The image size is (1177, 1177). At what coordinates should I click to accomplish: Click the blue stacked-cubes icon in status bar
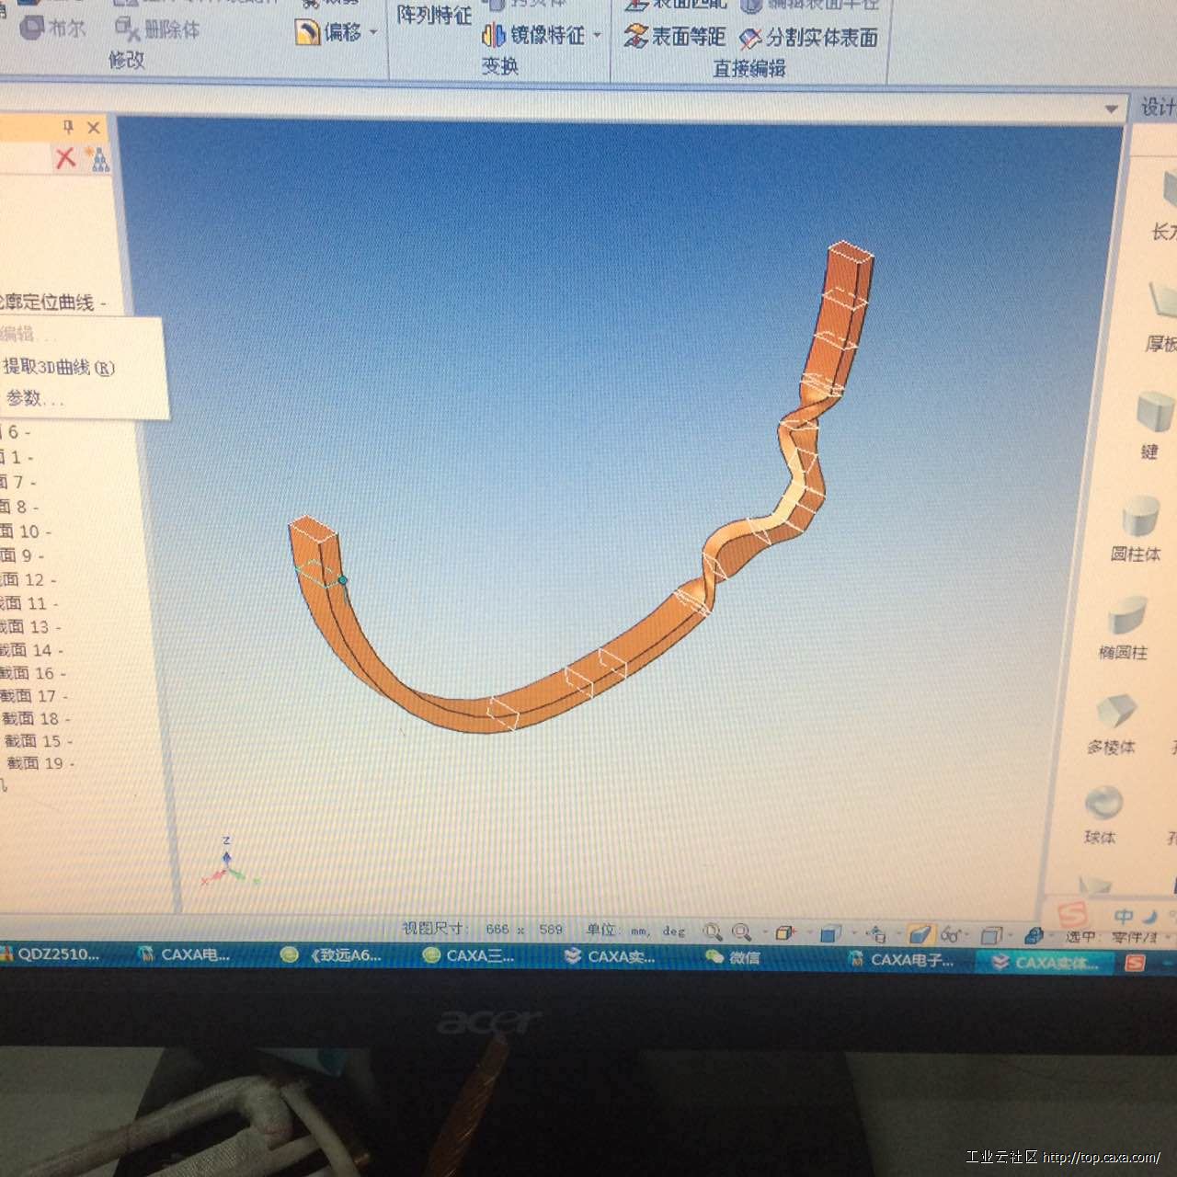click(x=1034, y=936)
